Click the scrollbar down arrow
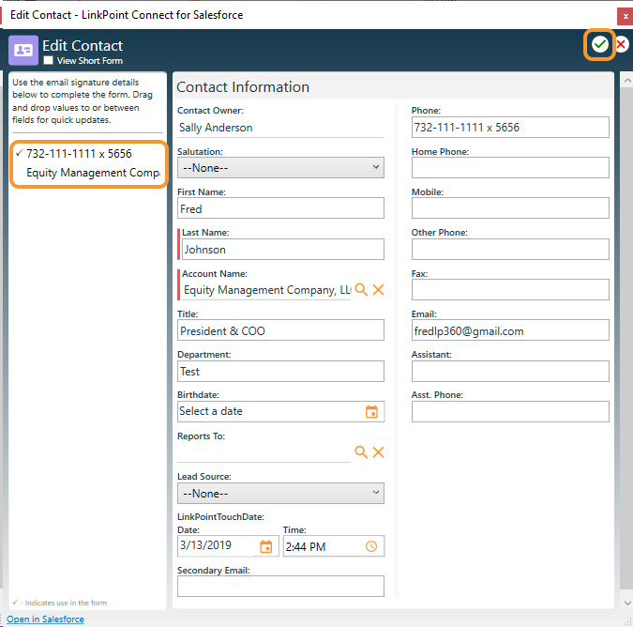The height and width of the screenshot is (627, 633). [627, 603]
